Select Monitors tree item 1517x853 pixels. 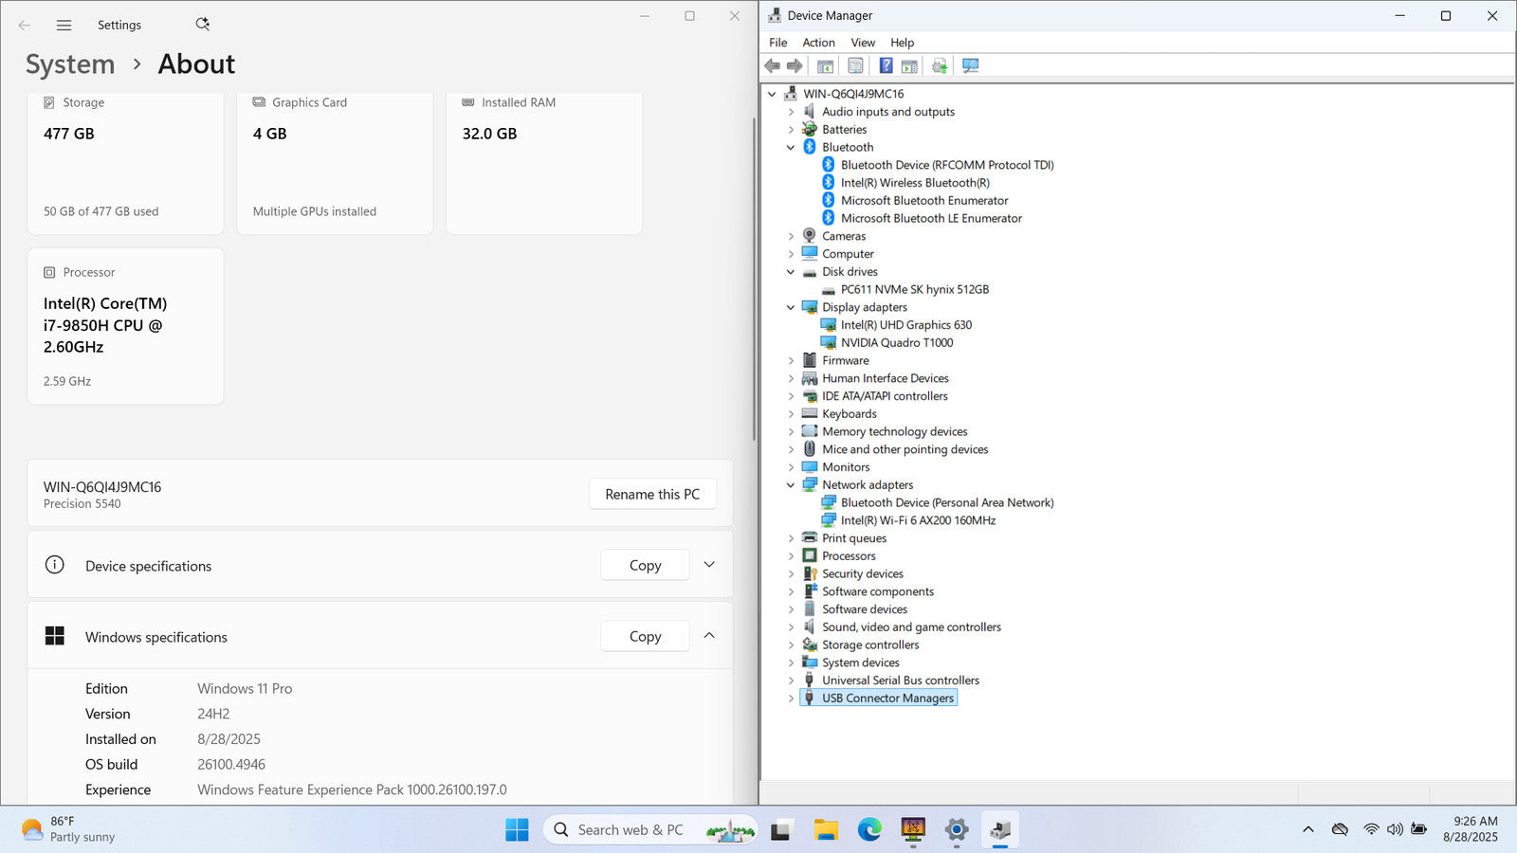[x=846, y=467]
